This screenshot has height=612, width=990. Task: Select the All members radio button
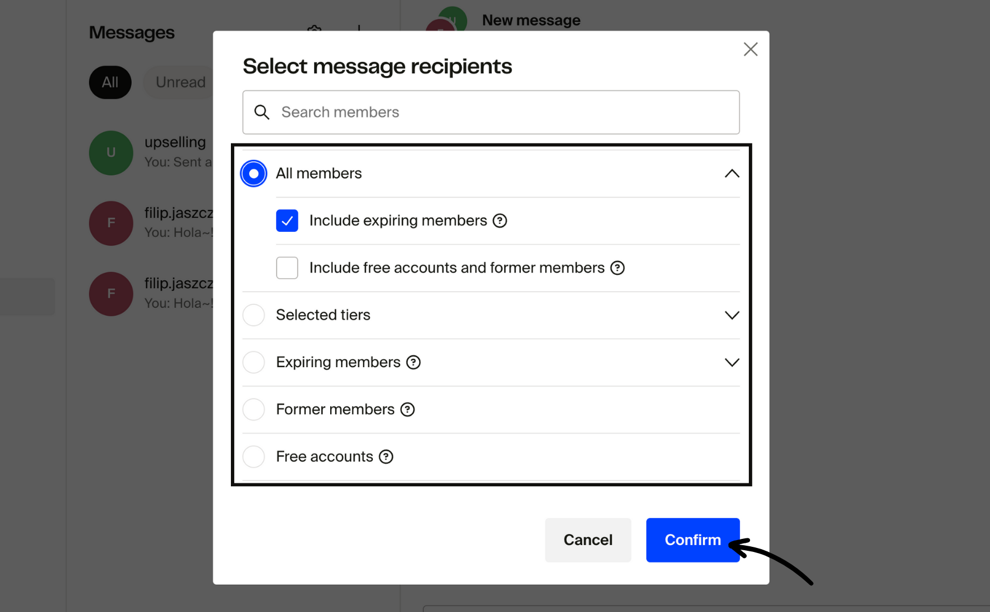click(x=254, y=173)
